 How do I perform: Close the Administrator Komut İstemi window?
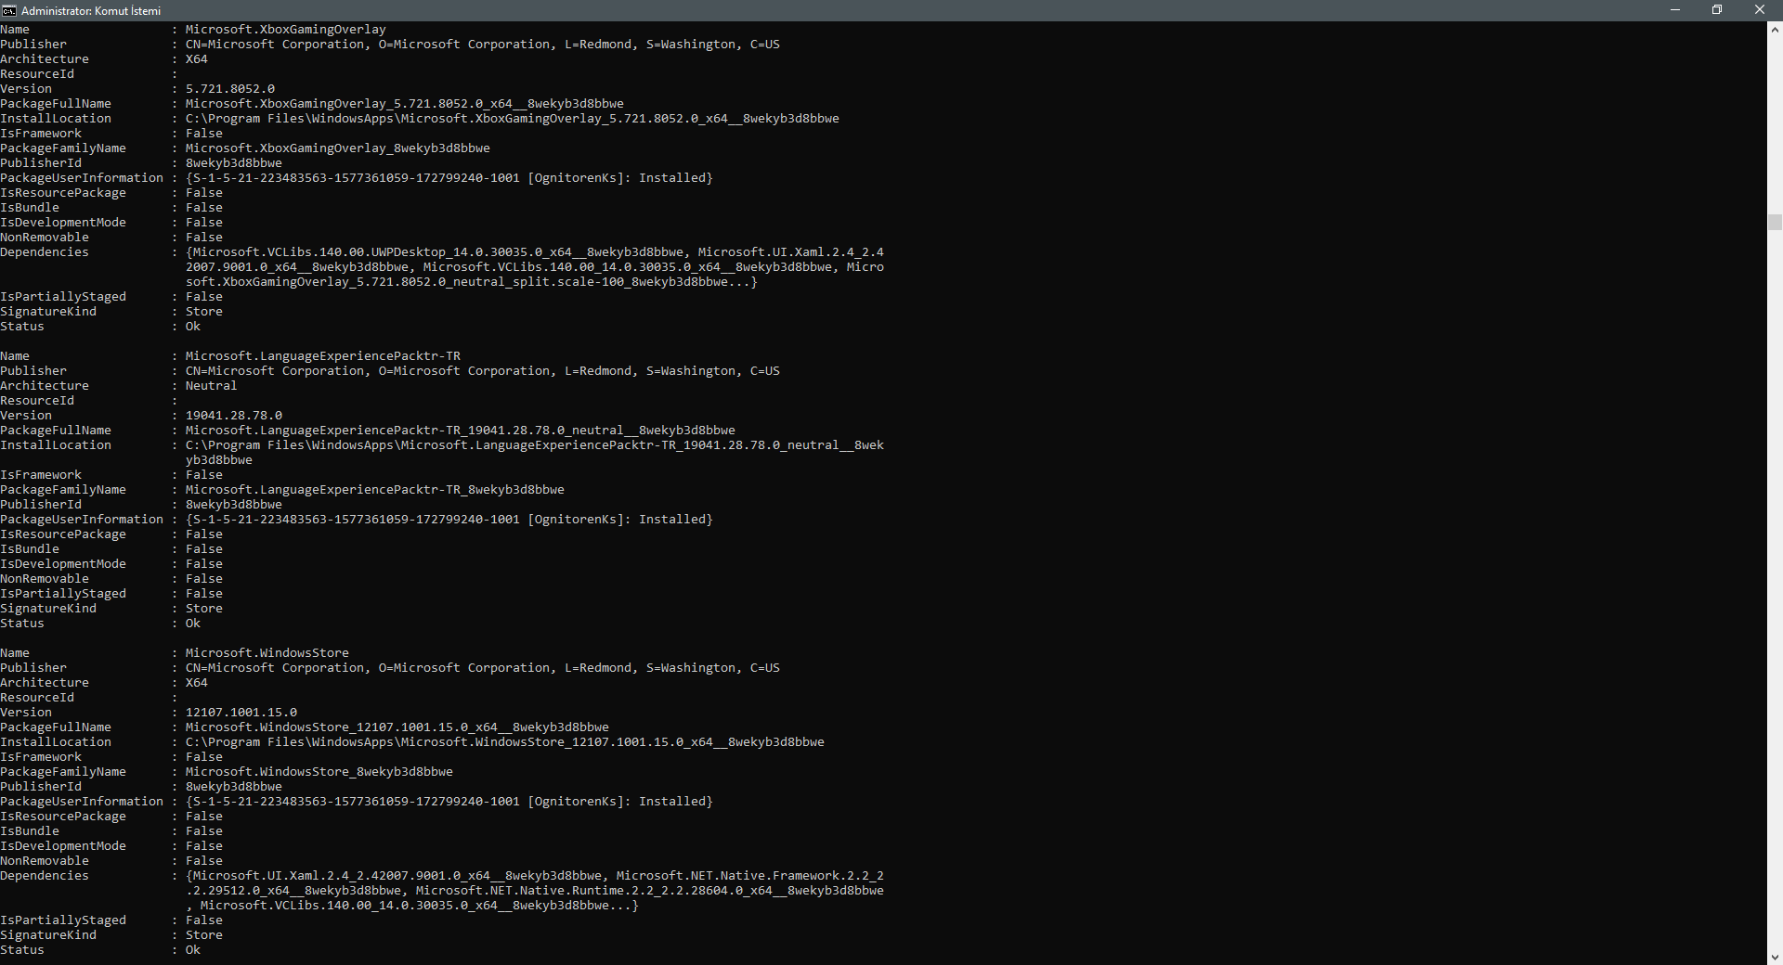pyautogui.click(x=1760, y=10)
